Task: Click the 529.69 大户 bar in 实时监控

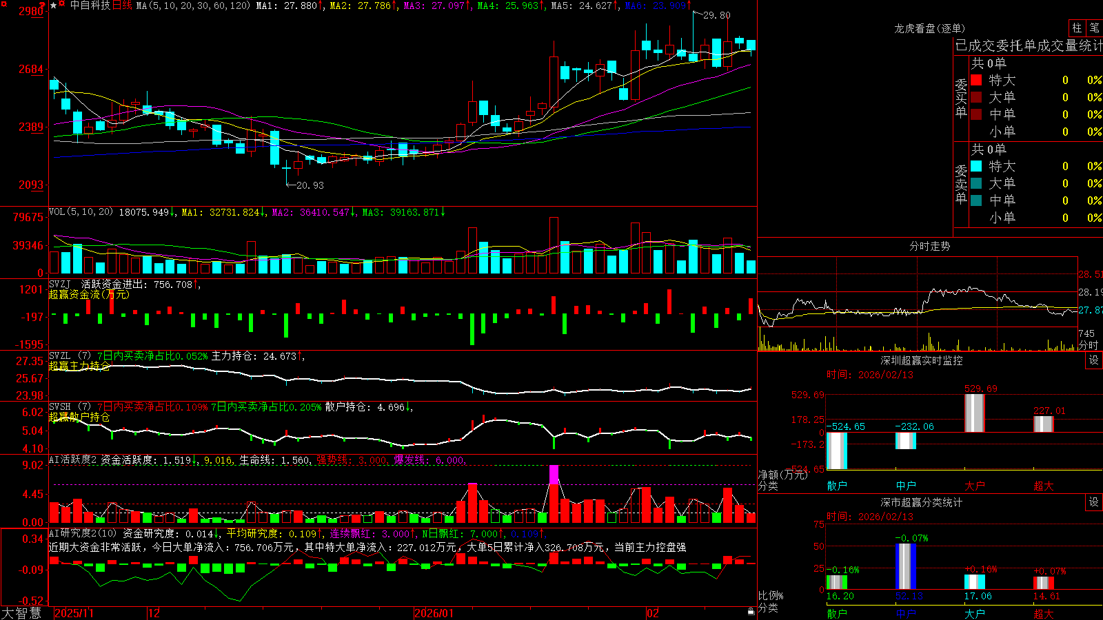Action: click(x=975, y=413)
